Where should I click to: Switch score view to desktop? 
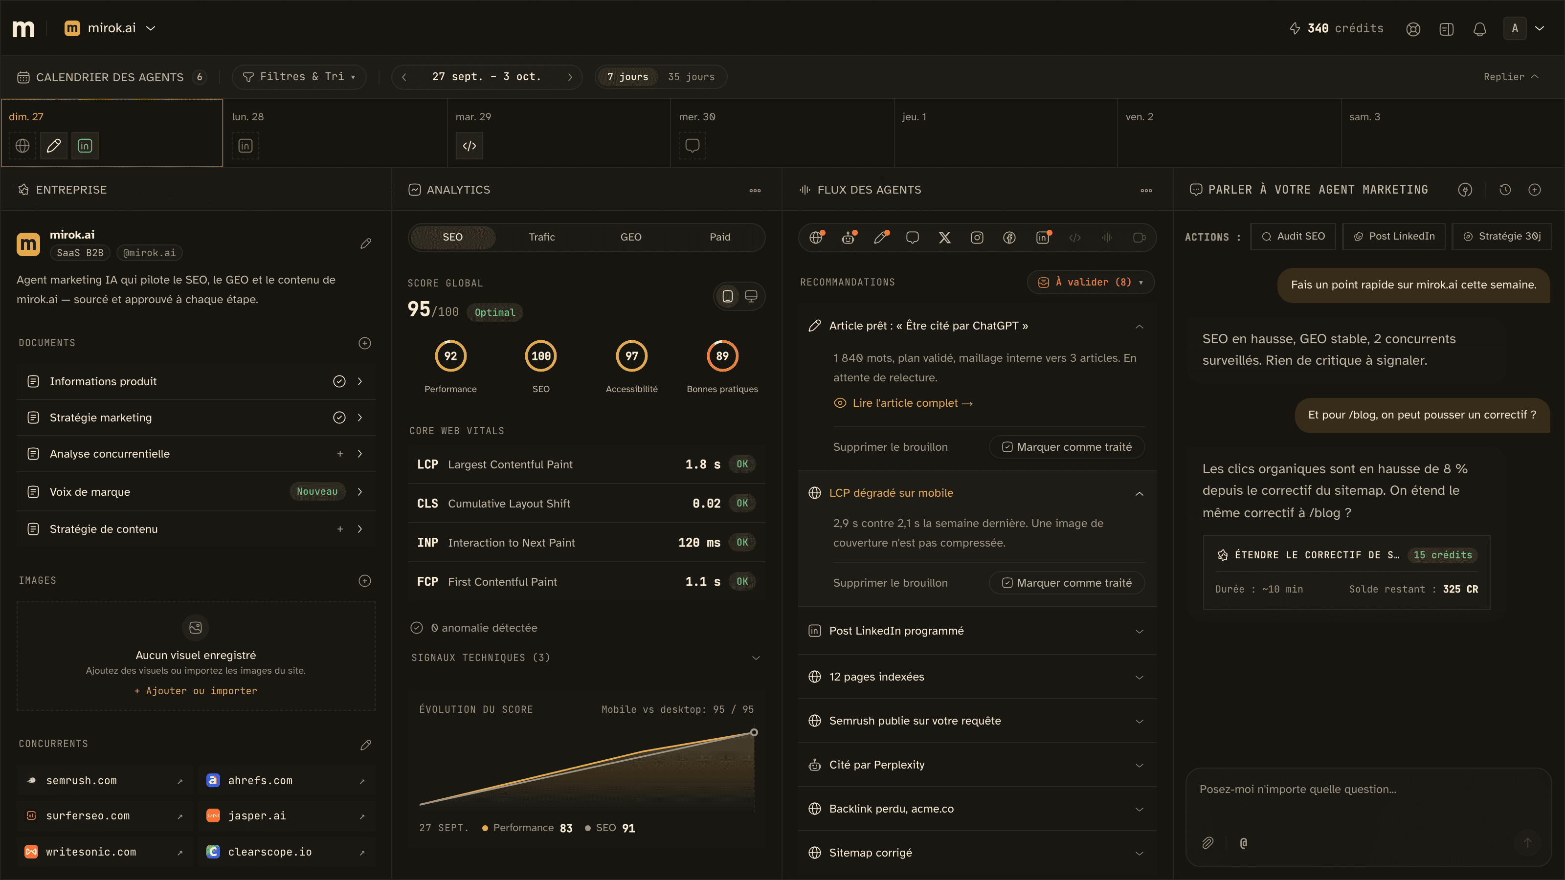click(x=751, y=296)
